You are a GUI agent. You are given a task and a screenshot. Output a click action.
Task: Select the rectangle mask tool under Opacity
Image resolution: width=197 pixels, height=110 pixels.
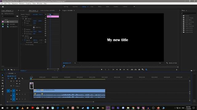[x=28, y=38]
